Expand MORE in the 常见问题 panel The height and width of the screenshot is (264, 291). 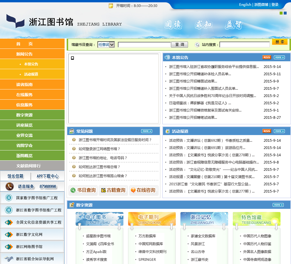146,131
